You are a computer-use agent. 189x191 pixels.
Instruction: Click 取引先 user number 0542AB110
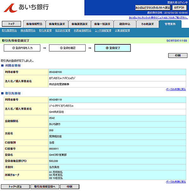tap(55, 100)
